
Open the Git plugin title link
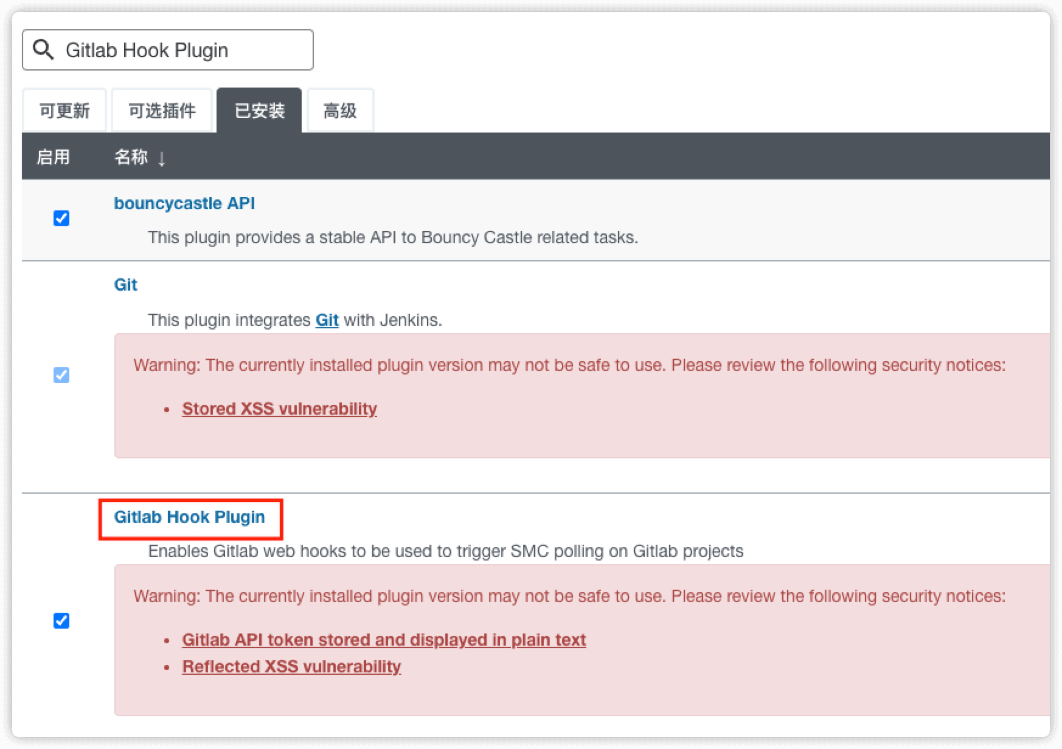click(x=126, y=285)
